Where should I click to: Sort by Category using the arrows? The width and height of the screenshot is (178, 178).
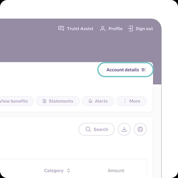pyautogui.click(x=69, y=170)
